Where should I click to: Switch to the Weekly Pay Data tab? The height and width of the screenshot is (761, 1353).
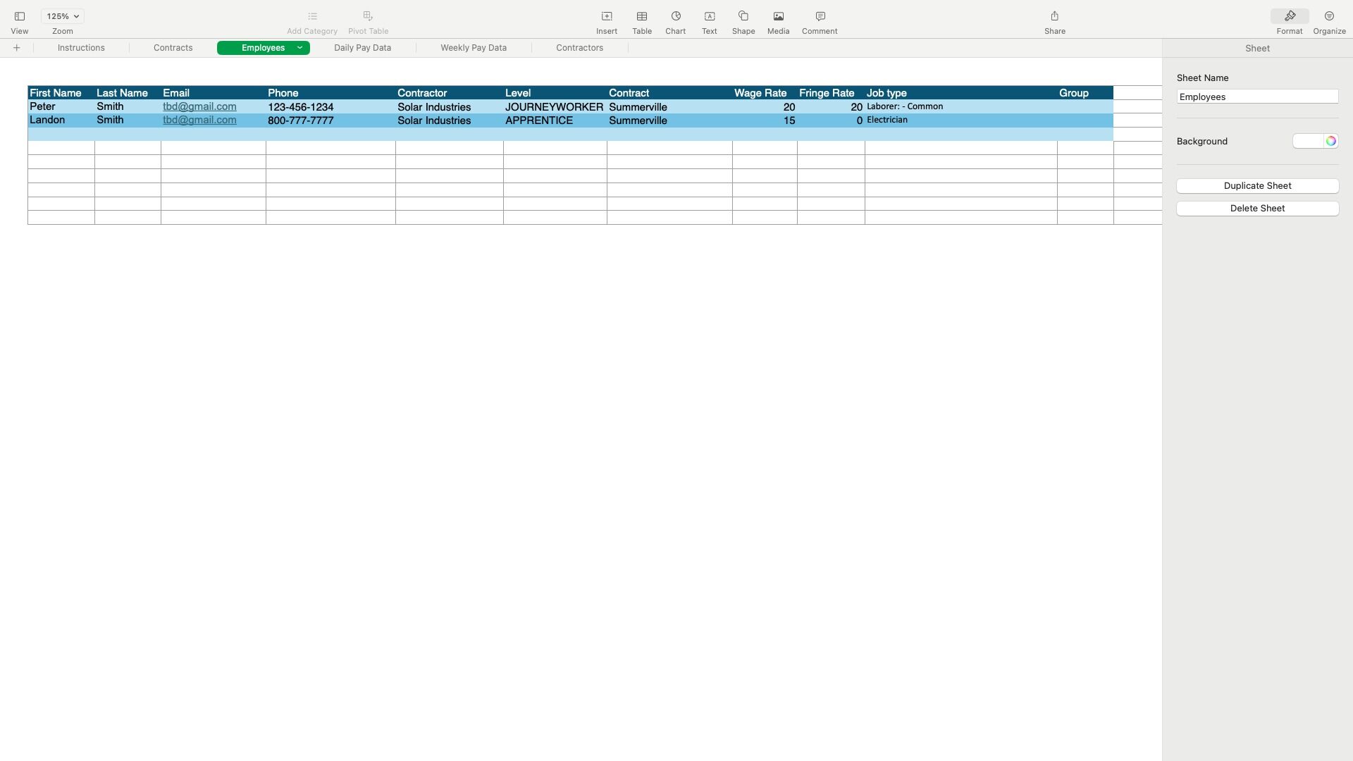click(474, 48)
